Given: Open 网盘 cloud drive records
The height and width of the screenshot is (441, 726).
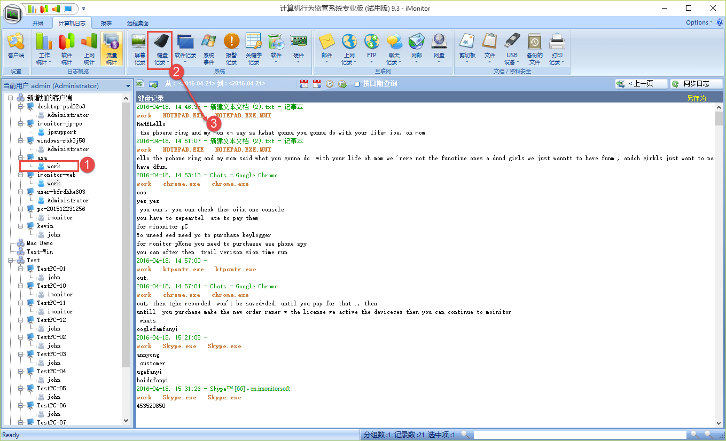Looking at the screenshot, I should (439, 49).
